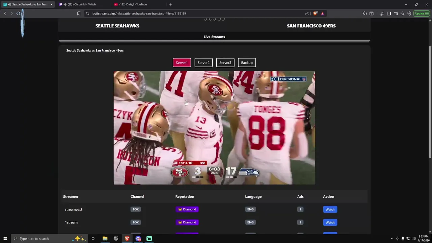Select the Server1 stream button

182,62
